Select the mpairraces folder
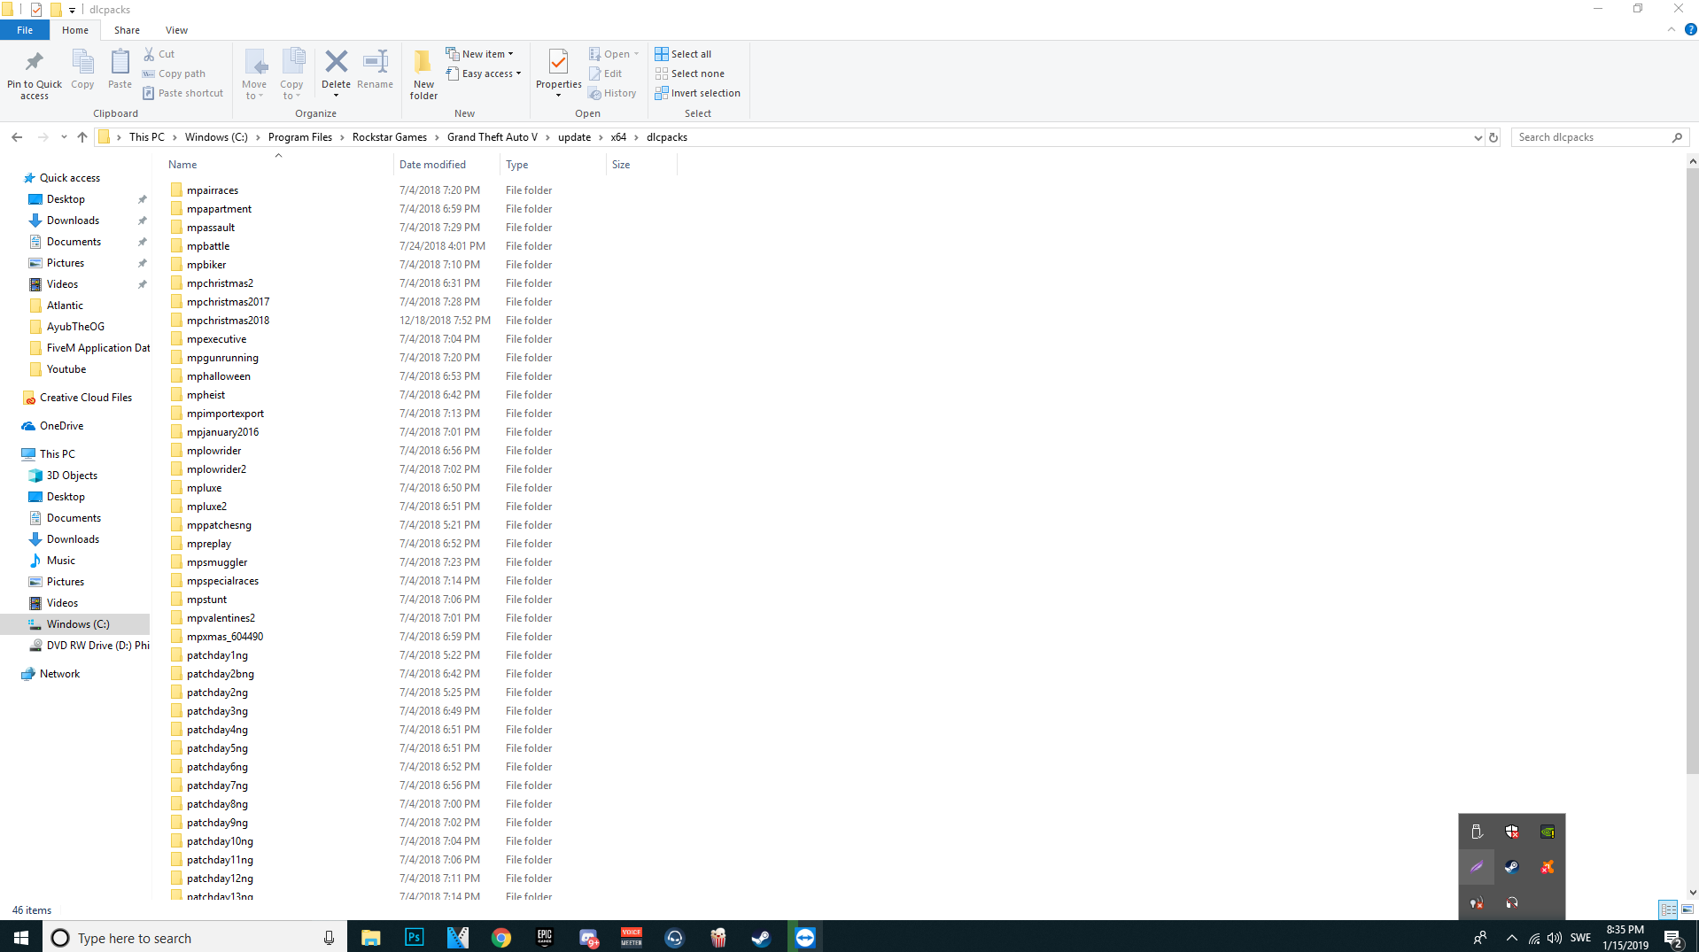 (x=213, y=190)
